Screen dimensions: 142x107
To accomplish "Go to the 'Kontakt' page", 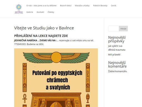I will coord(40,12).
